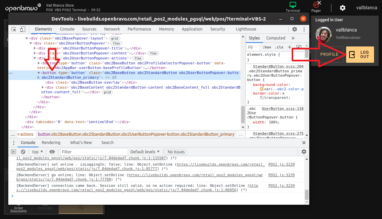The height and width of the screenshot is (219, 382).
Task: Show the console sidebar icon
Action: (x=14, y=152)
